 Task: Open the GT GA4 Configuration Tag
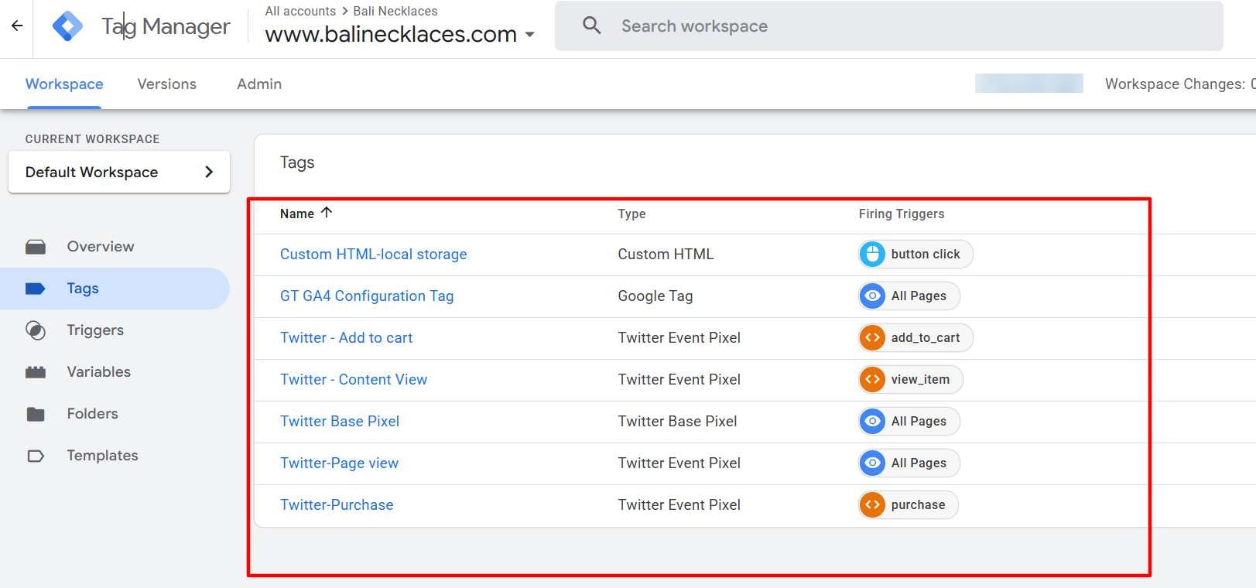click(367, 296)
